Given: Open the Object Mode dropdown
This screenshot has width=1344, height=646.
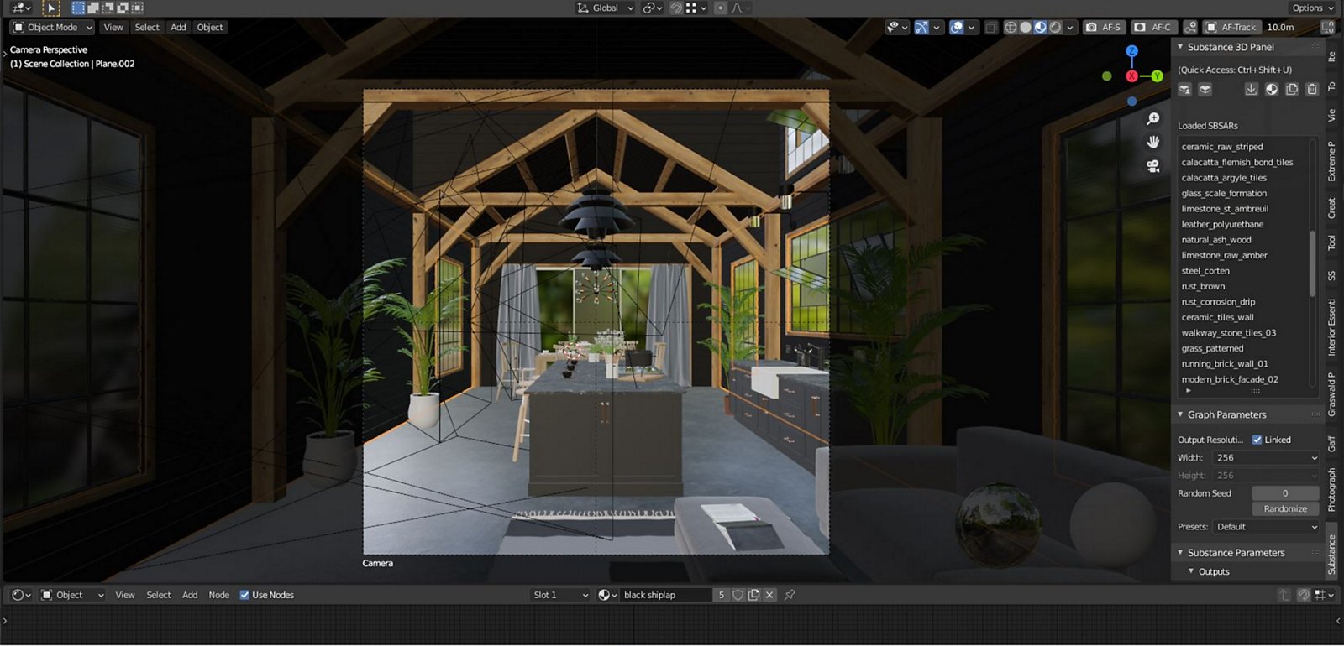Looking at the screenshot, I should (52, 27).
